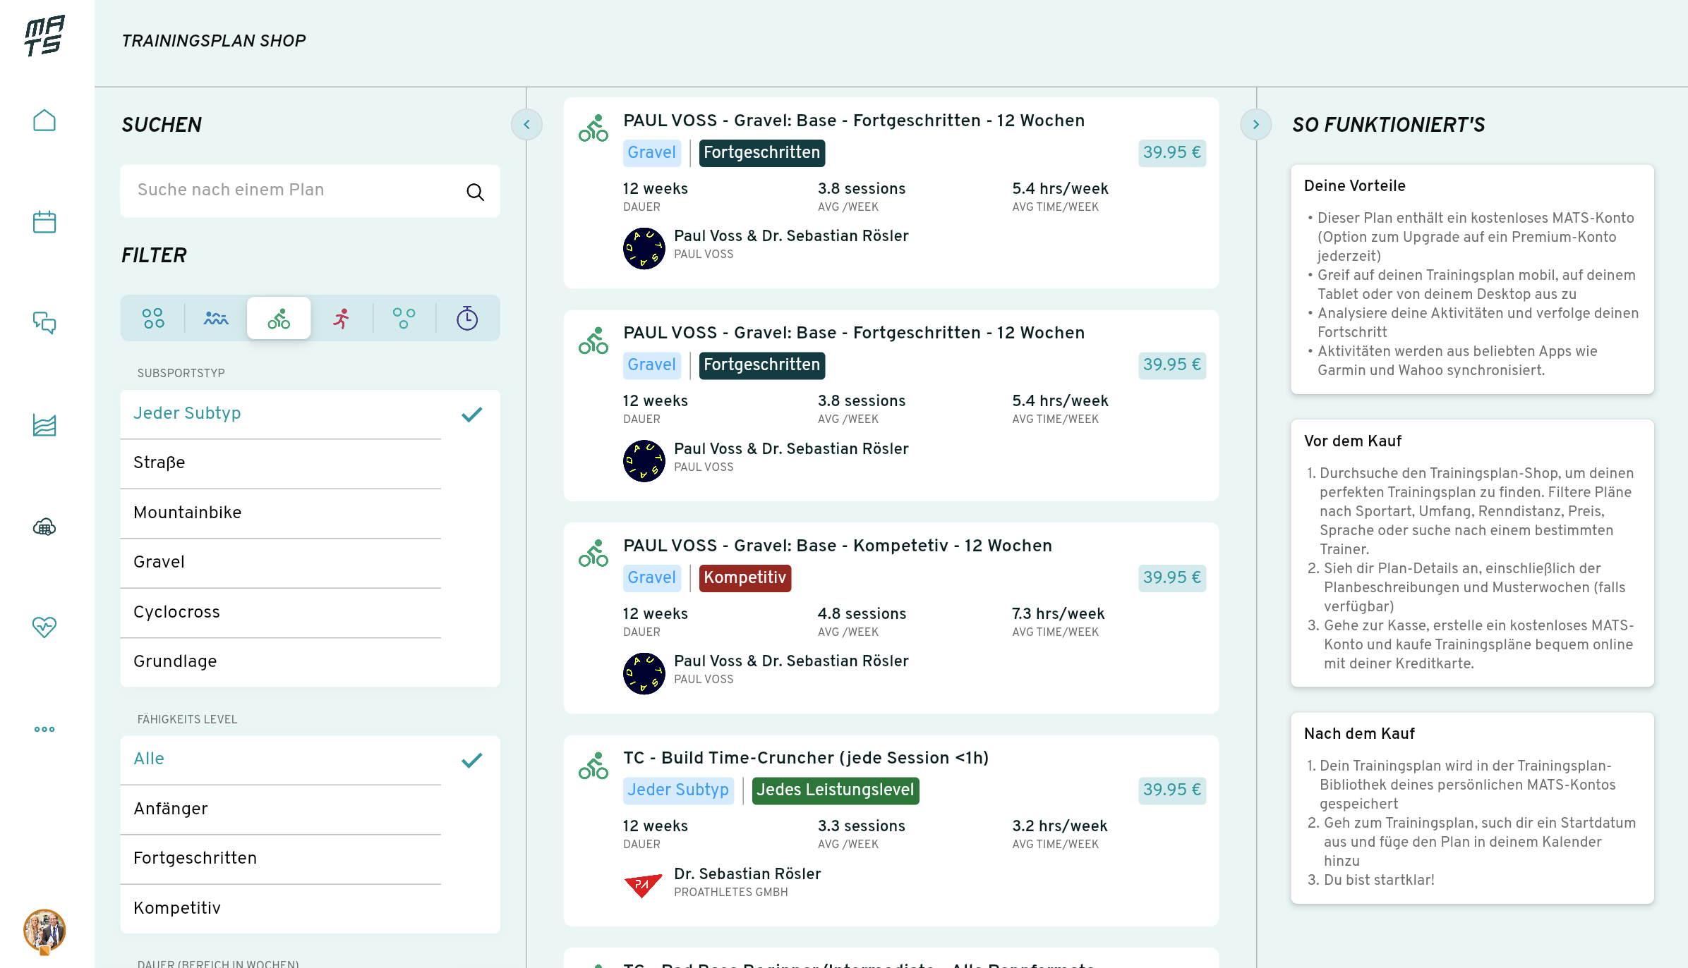
Task: Select the cycling sport filter tab
Action: click(279, 319)
